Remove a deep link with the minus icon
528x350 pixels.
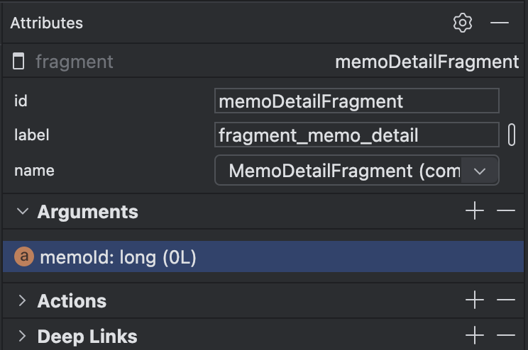click(505, 336)
